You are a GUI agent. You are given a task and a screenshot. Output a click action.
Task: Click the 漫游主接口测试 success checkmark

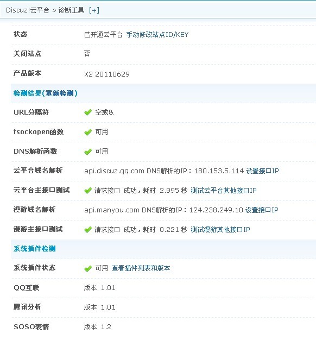(88, 229)
